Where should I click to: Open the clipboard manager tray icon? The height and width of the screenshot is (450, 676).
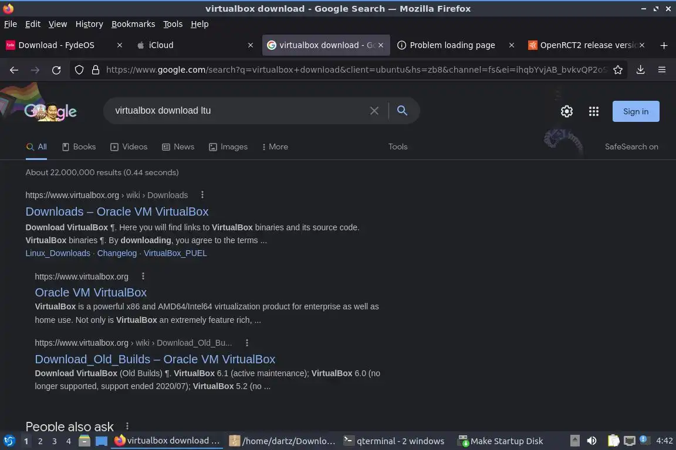(x=613, y=441)
